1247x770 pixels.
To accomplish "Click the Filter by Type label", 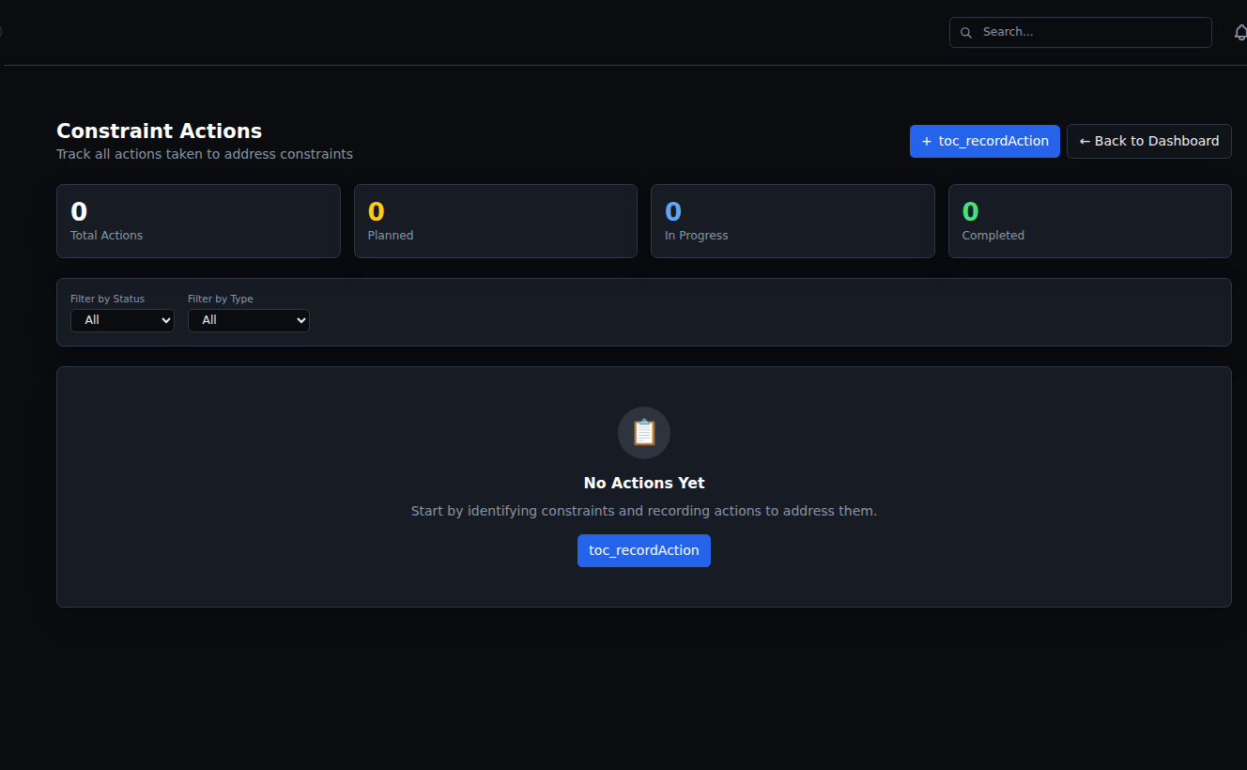I will [221, 299].
